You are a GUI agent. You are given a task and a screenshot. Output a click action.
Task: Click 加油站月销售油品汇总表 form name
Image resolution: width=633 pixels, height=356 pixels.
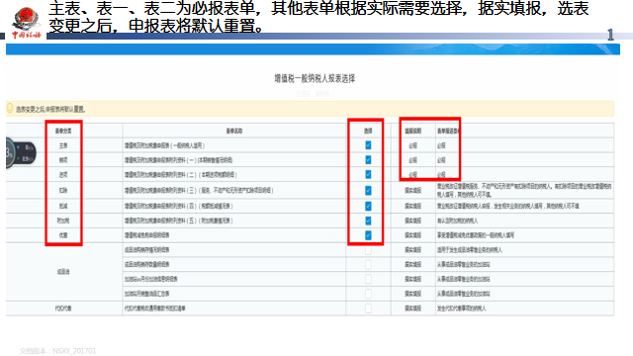(x=147, y=294)
